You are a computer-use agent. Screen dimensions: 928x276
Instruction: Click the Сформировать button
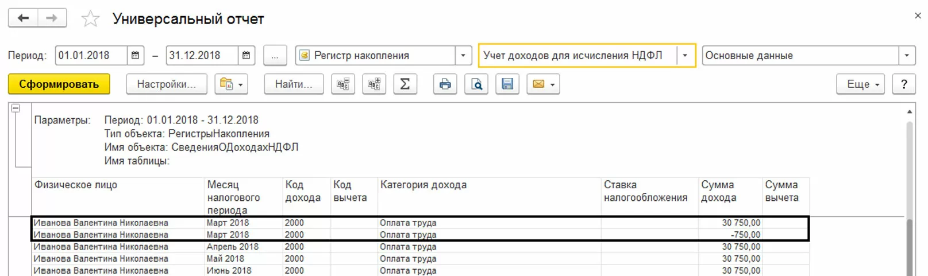[59, 84]
